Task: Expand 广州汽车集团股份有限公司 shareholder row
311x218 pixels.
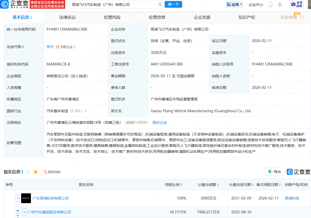Action: pyautogui.click(x=24, y=212)
